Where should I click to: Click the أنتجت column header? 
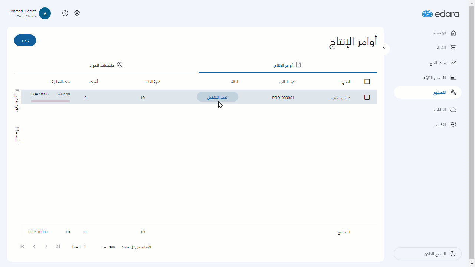(x=94, y=82)
